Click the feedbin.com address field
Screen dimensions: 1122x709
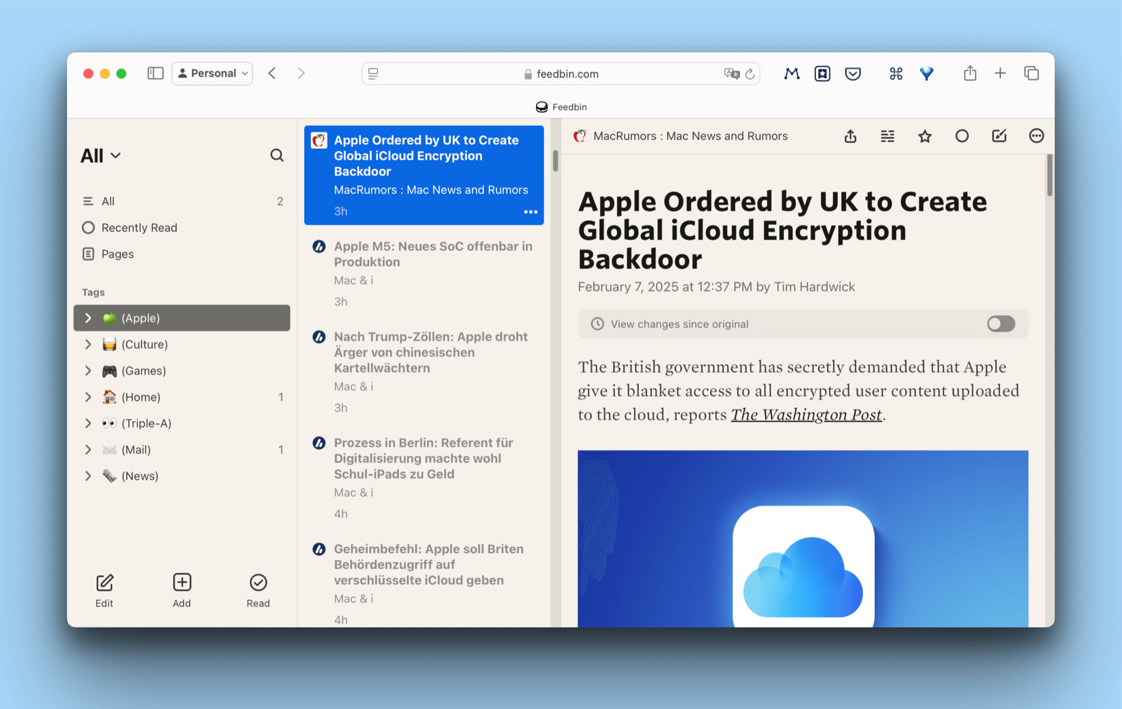[x=560, y=73]
